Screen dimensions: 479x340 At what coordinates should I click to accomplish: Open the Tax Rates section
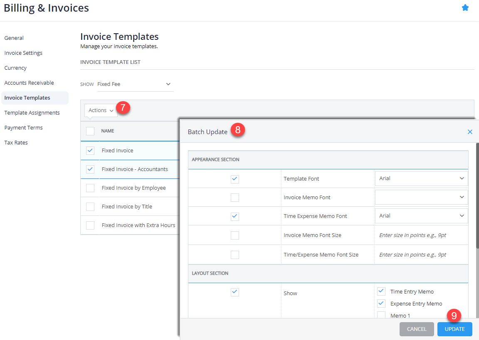pyautogui.click(x=16, y=142)
